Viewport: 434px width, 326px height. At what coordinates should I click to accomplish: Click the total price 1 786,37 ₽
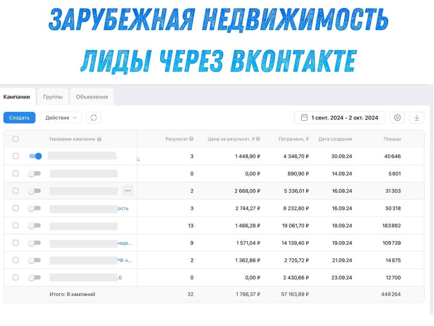[248, 294]
